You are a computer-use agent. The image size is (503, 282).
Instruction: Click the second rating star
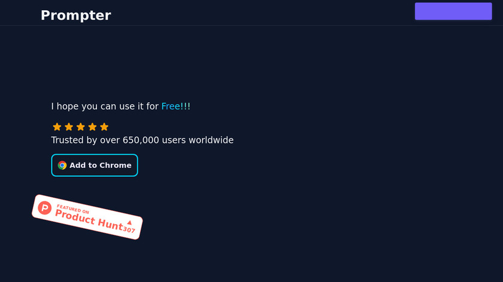[69, 127]
